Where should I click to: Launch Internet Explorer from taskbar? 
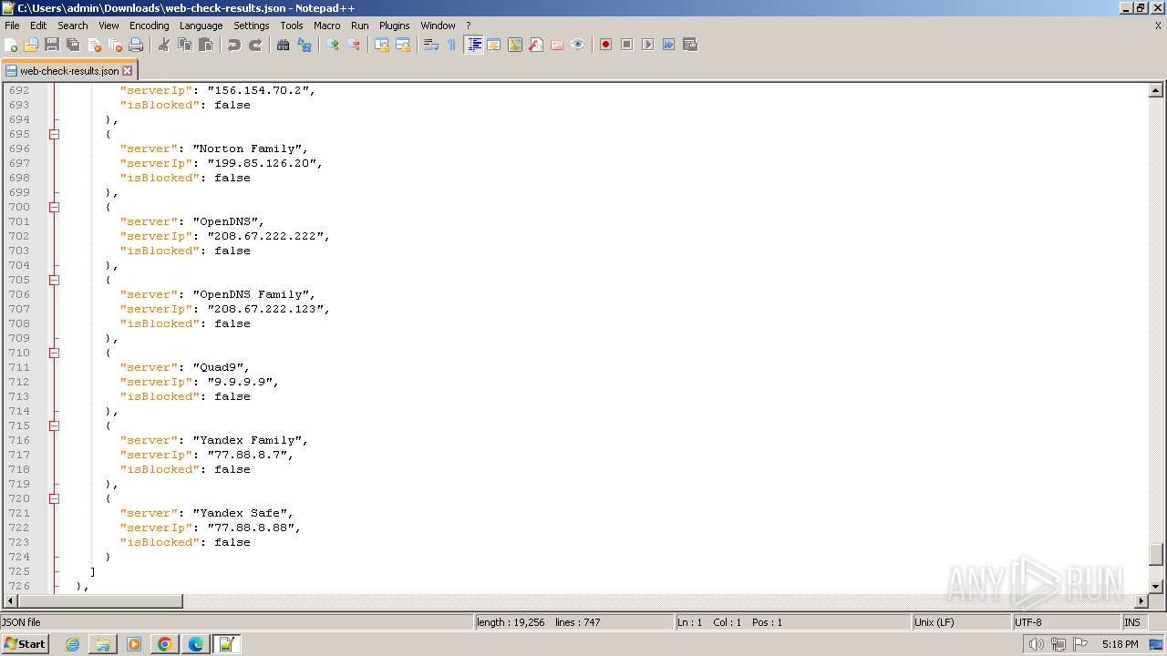[72, 644]
